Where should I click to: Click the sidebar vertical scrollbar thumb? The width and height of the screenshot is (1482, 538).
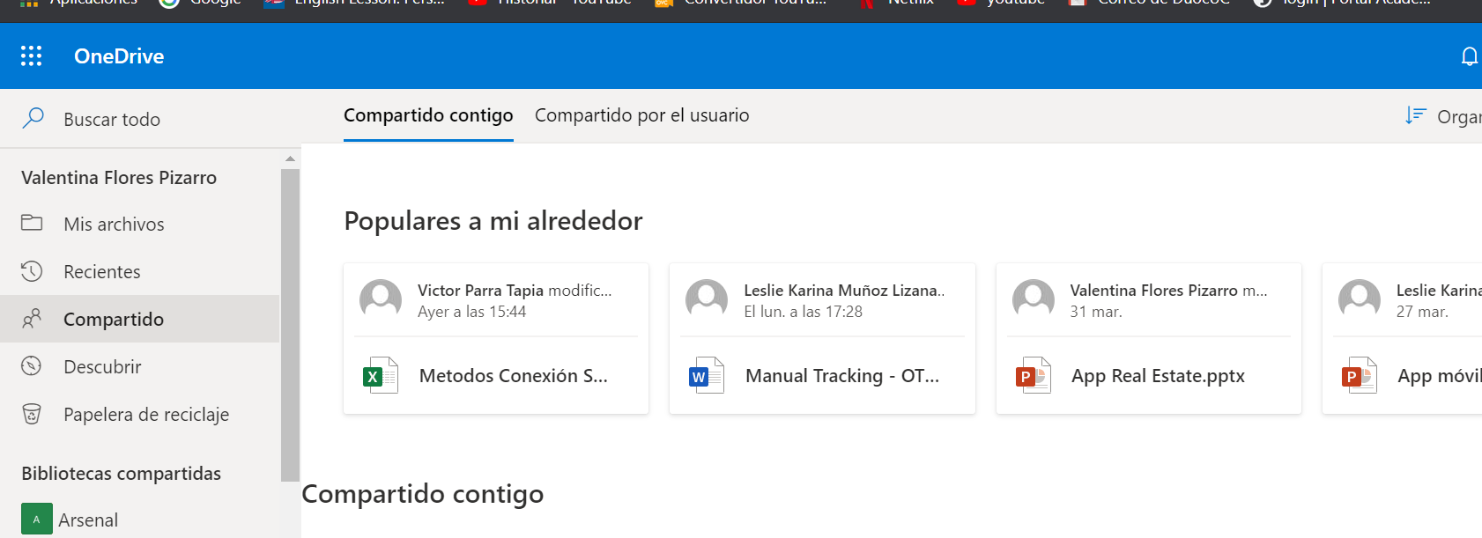(x=290, y=325)
